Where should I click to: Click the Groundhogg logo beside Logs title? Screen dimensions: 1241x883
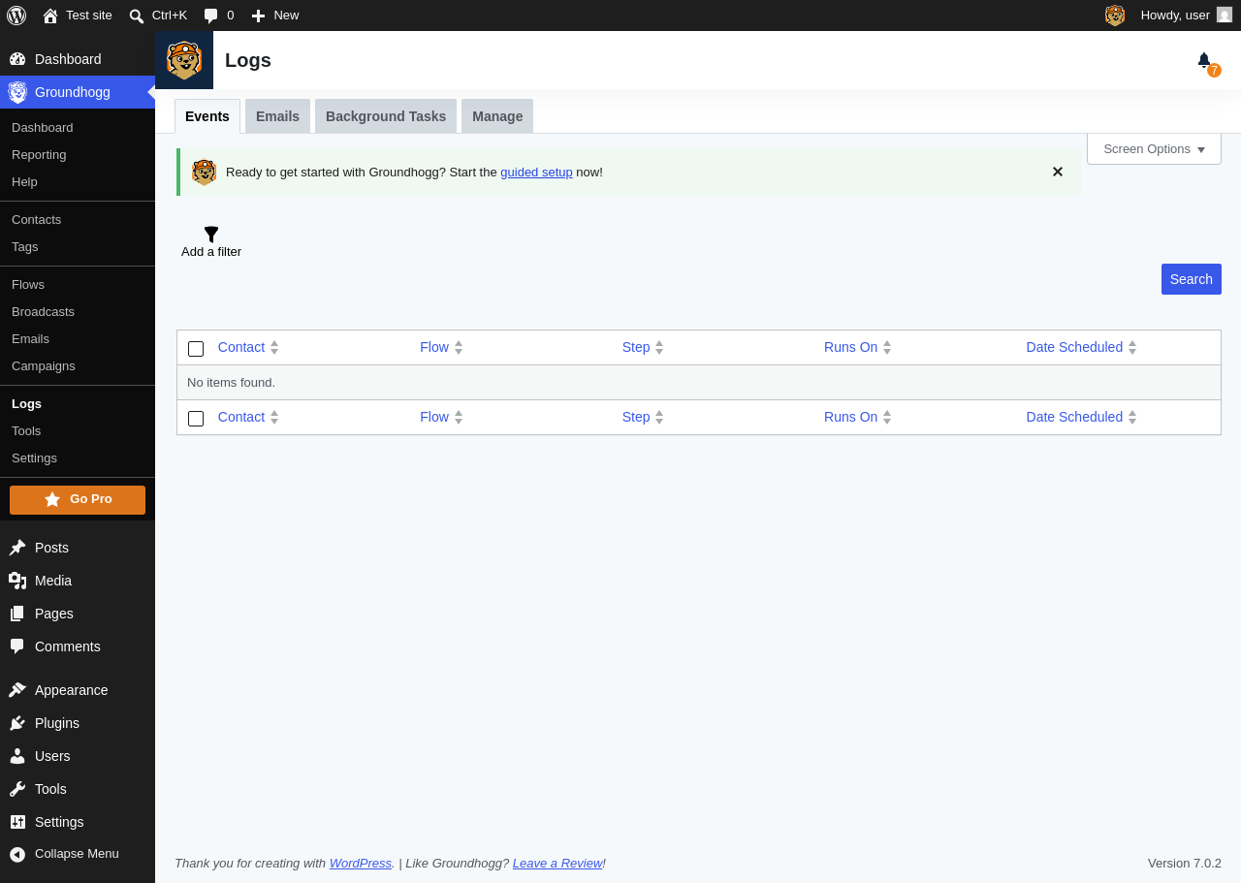[184, 60]
